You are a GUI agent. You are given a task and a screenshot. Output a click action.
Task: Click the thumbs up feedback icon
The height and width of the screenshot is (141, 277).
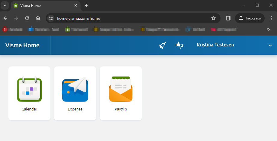(x=179, y=45)
